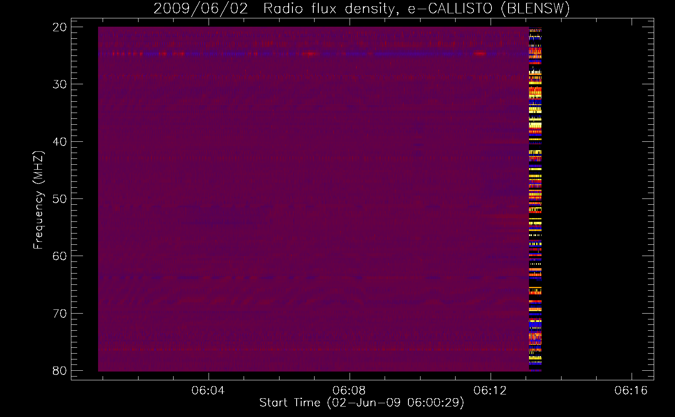This screenshot has width=675, height=417.
Task: Click the 70 frequency tick label
Action: pos(60,314)
